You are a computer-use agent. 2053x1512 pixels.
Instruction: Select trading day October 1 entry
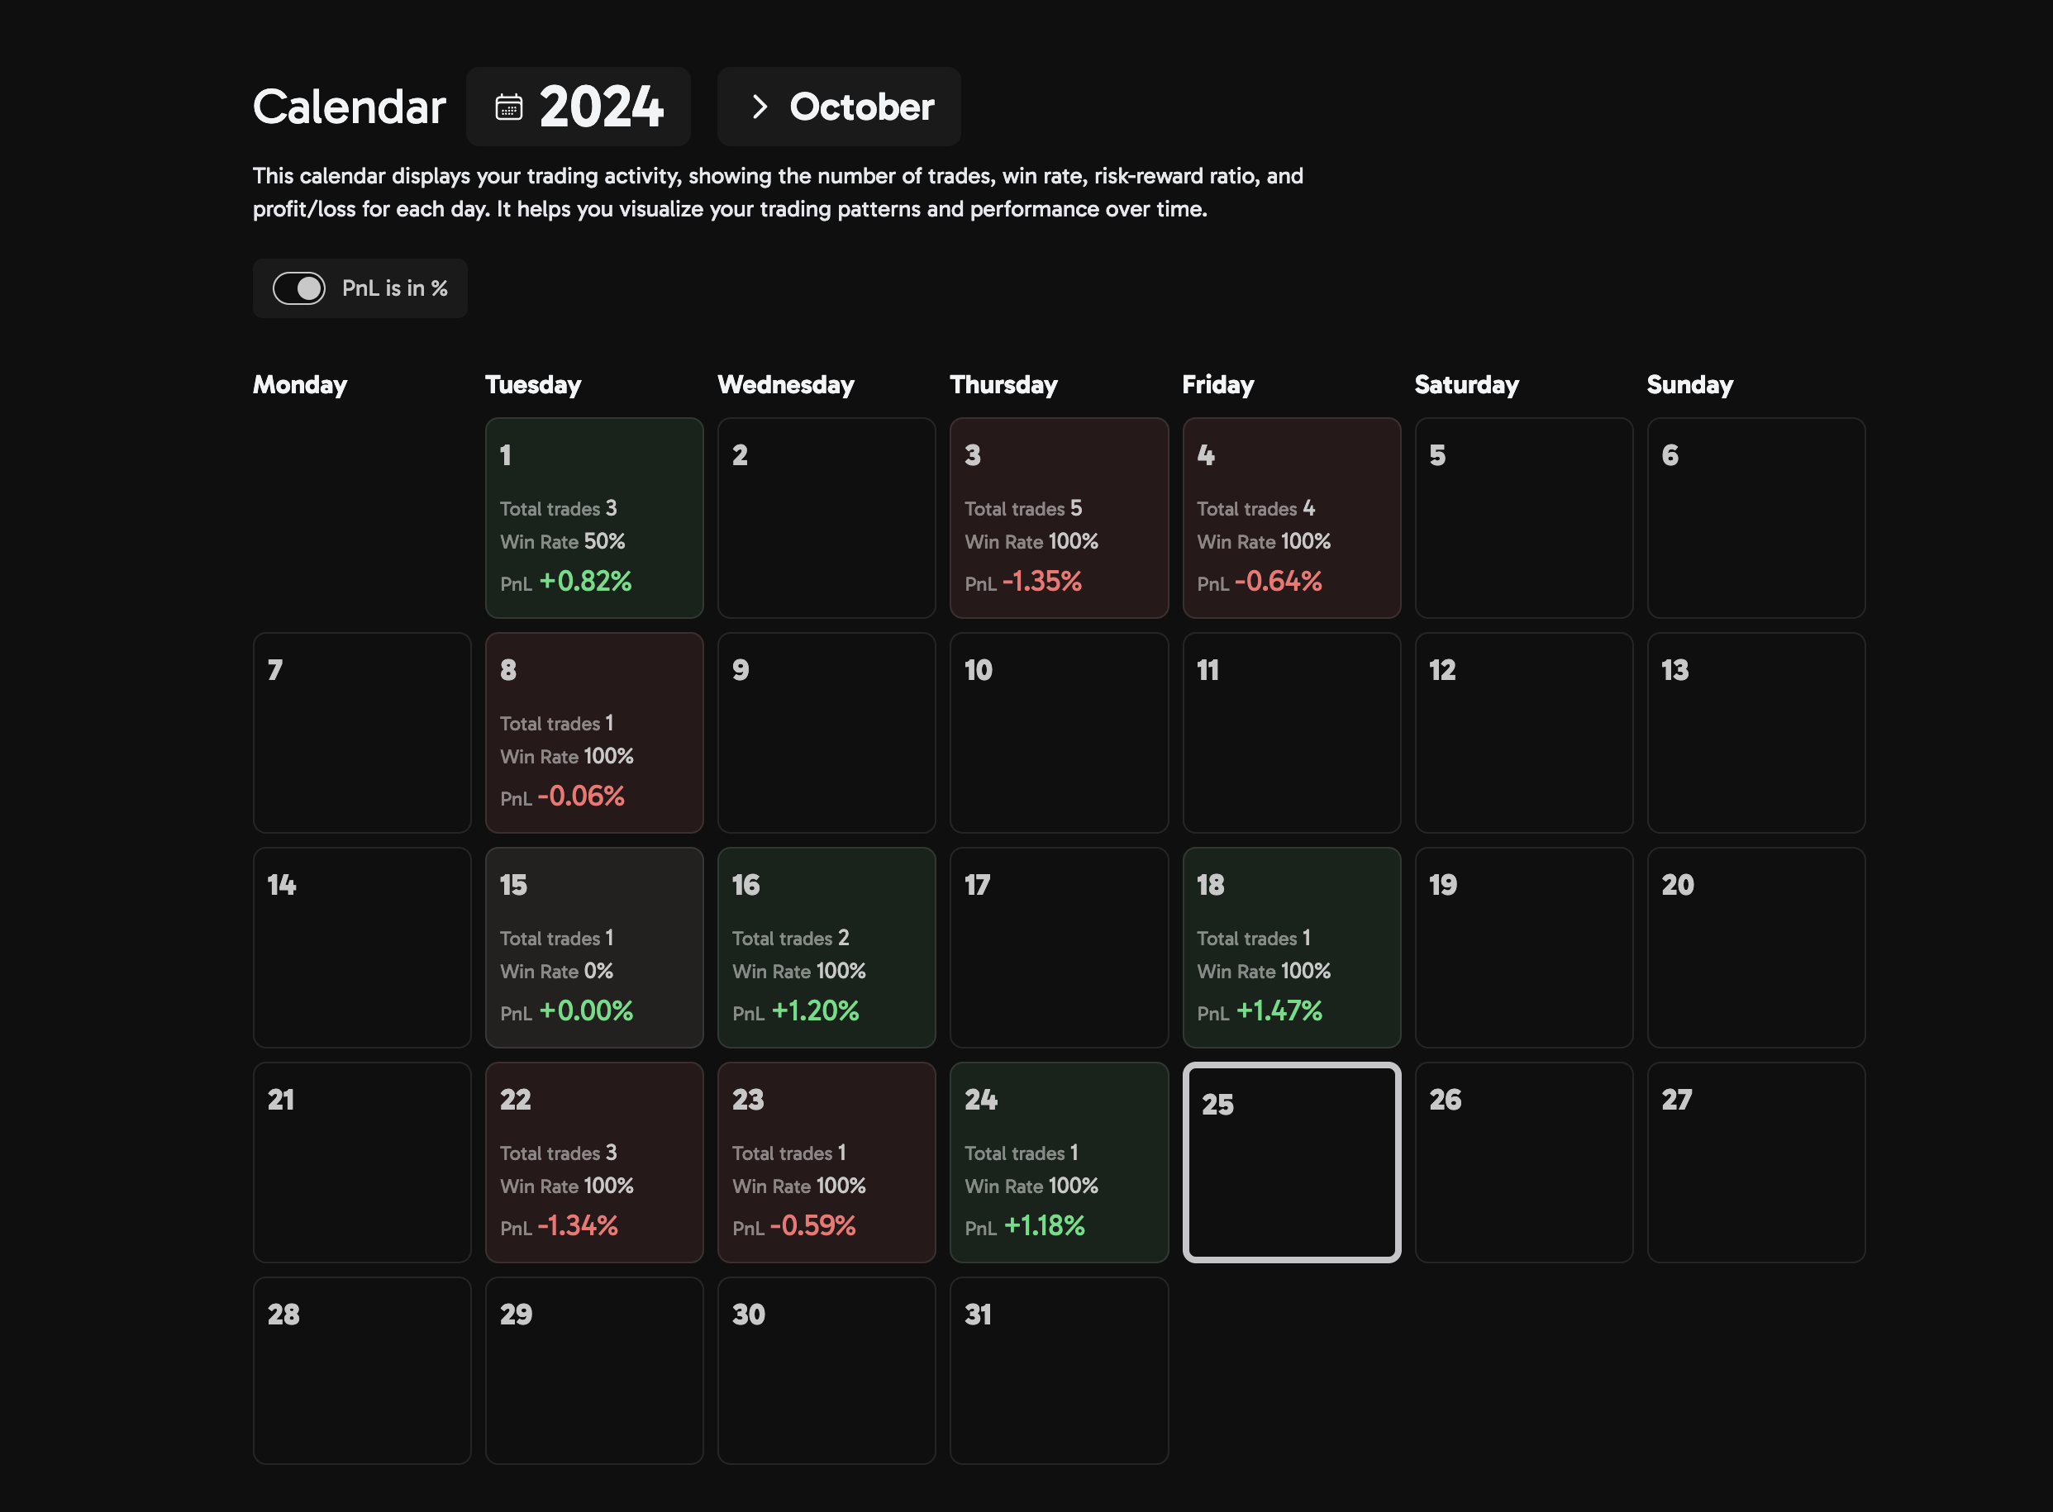tap(593, 516)
